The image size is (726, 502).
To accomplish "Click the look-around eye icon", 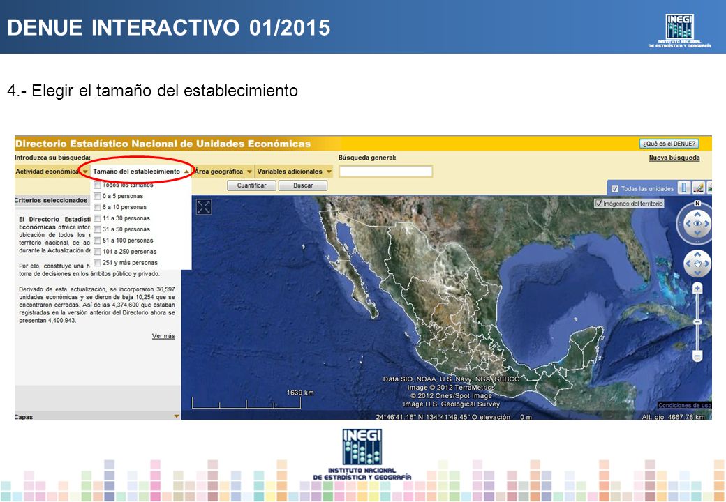I will [697, 223].
